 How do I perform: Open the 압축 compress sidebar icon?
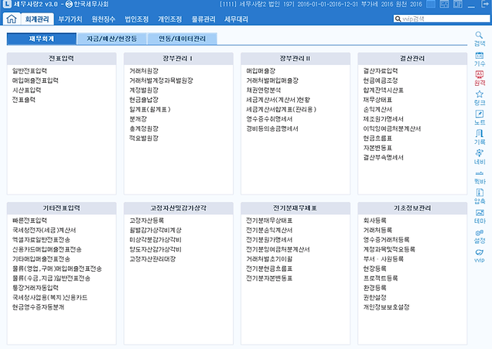pos(479,197)
